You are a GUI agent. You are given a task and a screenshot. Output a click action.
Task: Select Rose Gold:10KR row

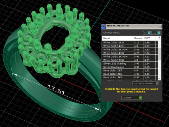coord(130,71)
